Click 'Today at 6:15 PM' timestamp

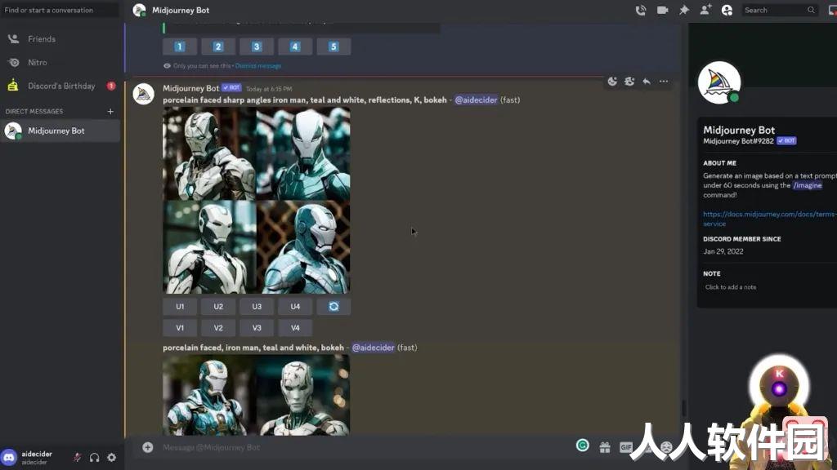point(269,89)
